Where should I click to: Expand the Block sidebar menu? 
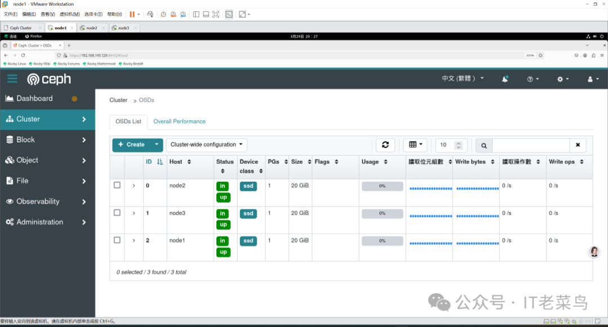(x=47, y=140)
